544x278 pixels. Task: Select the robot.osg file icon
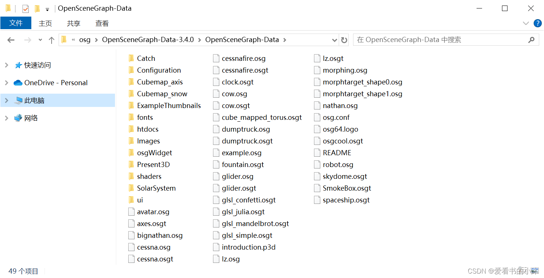[317, 164]
